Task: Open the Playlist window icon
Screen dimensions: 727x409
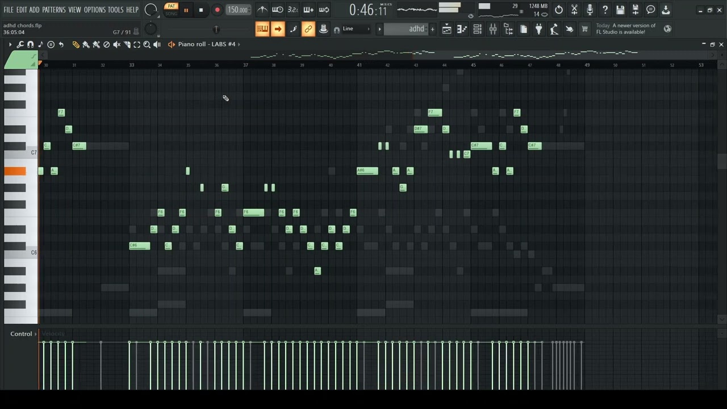Action: pos(447,29)
